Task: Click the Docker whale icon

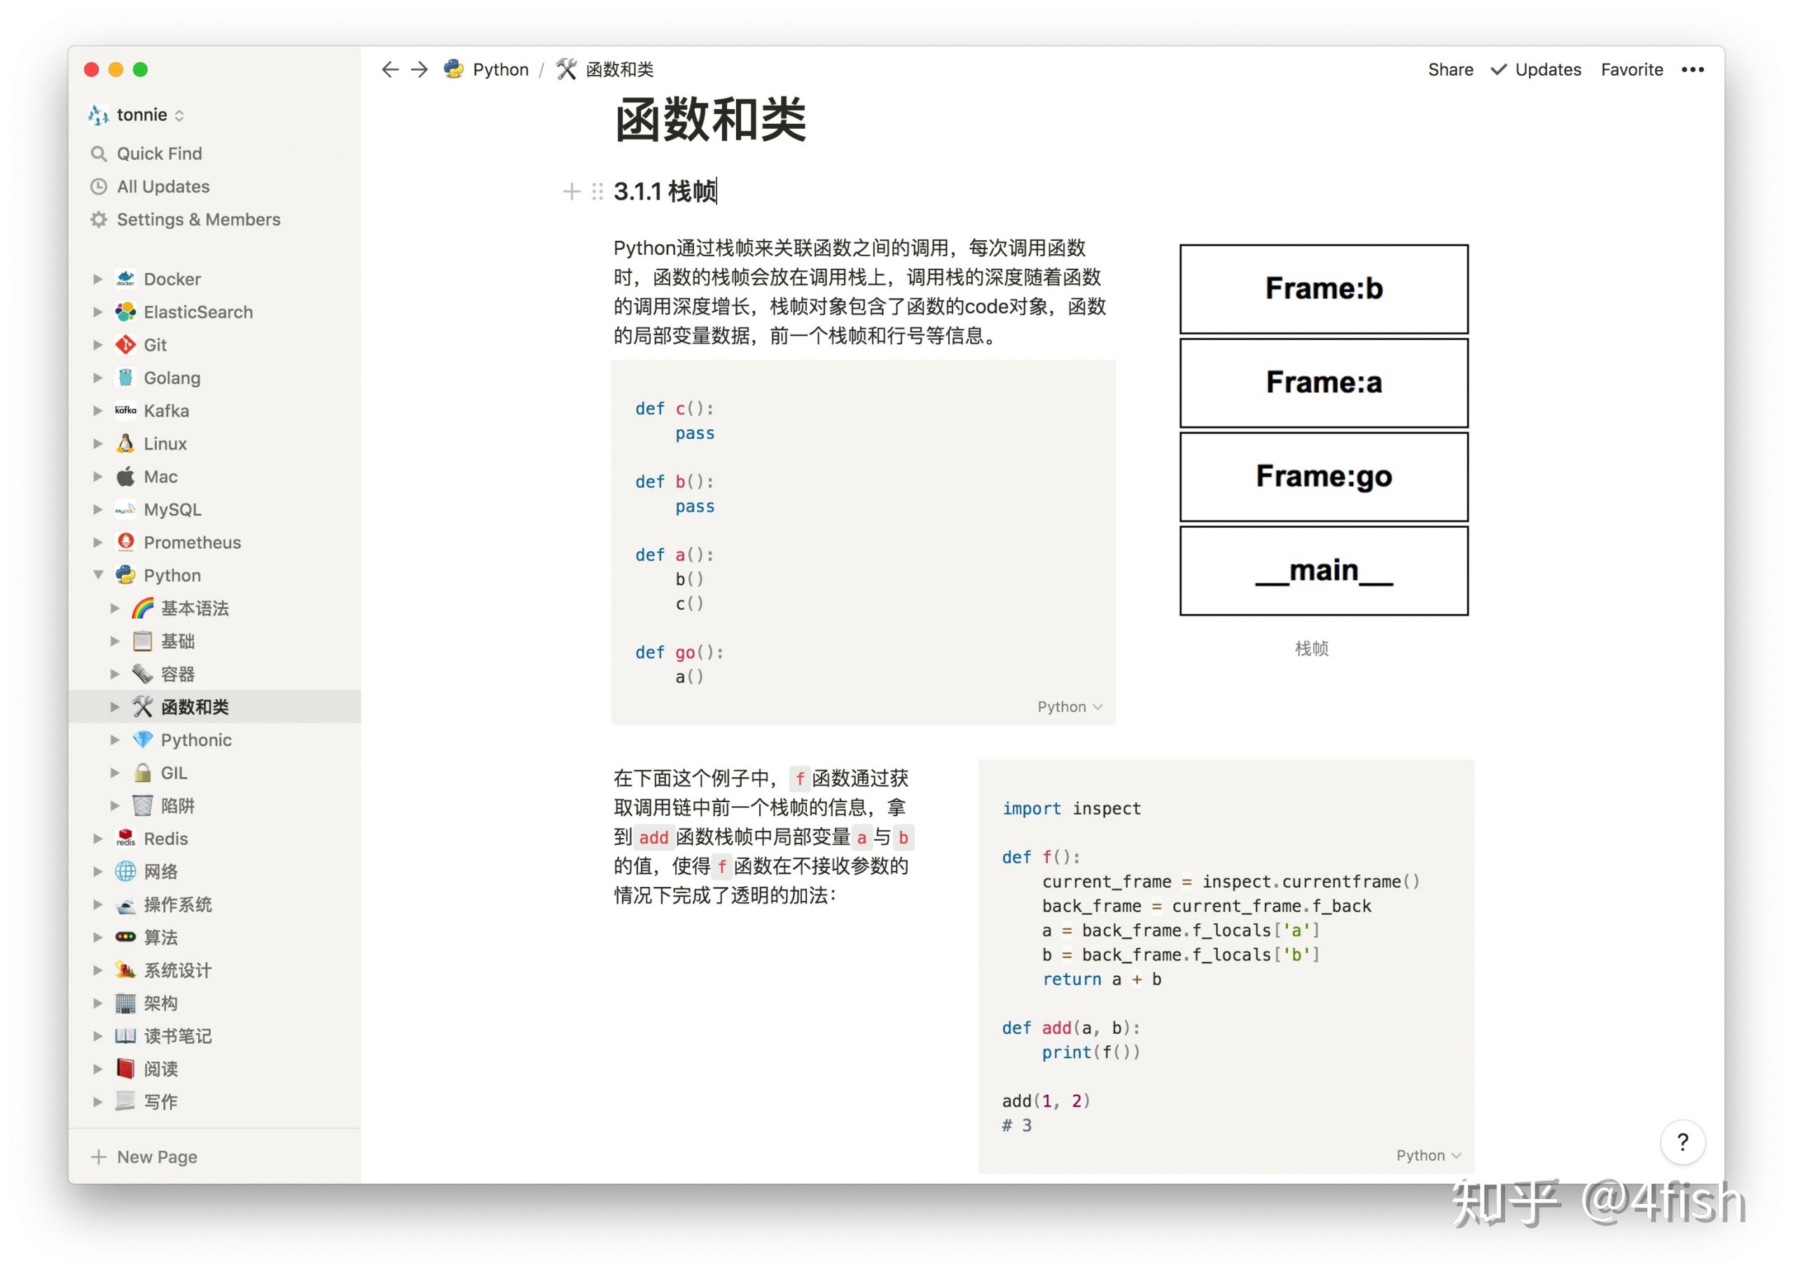Action: coord(125,279)
